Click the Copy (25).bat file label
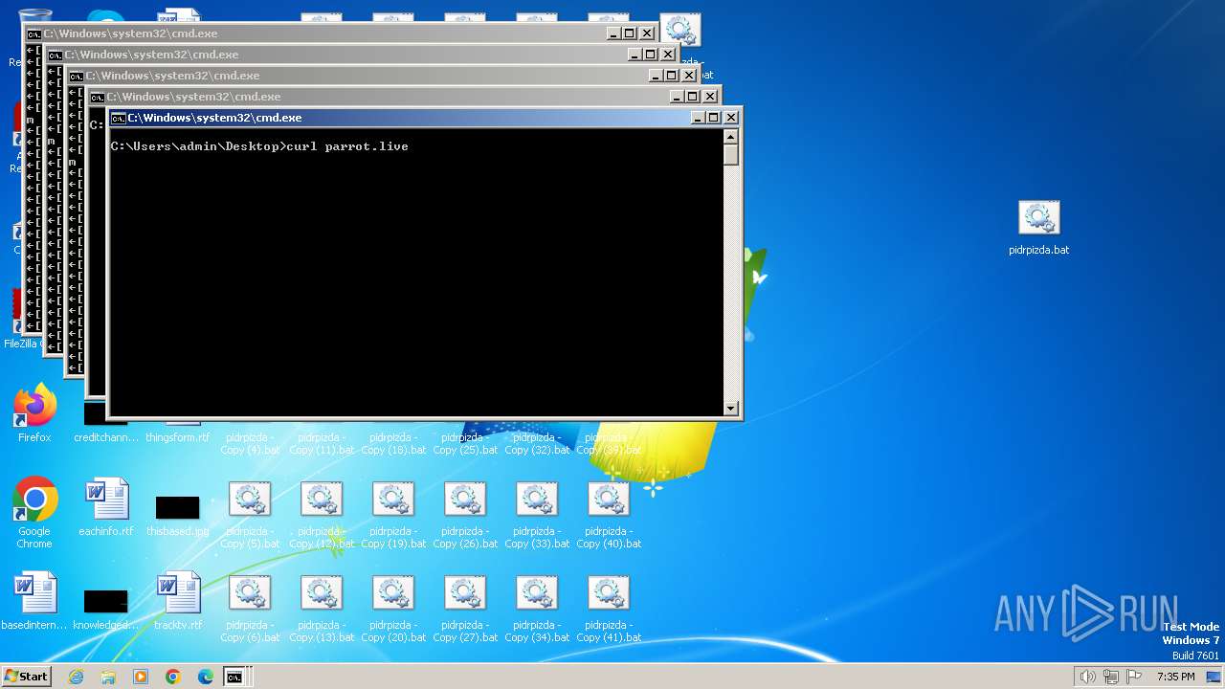The image size is (1225, 689). pos(465,444)
